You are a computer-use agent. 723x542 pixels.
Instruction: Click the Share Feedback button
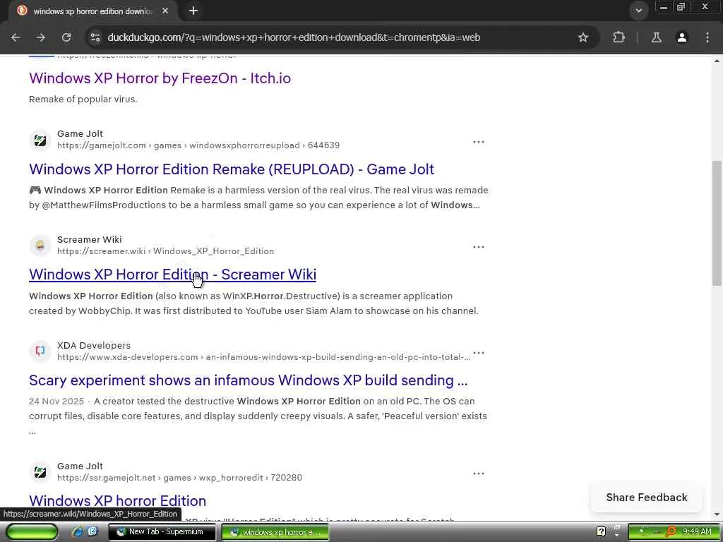tap(647, 498)
